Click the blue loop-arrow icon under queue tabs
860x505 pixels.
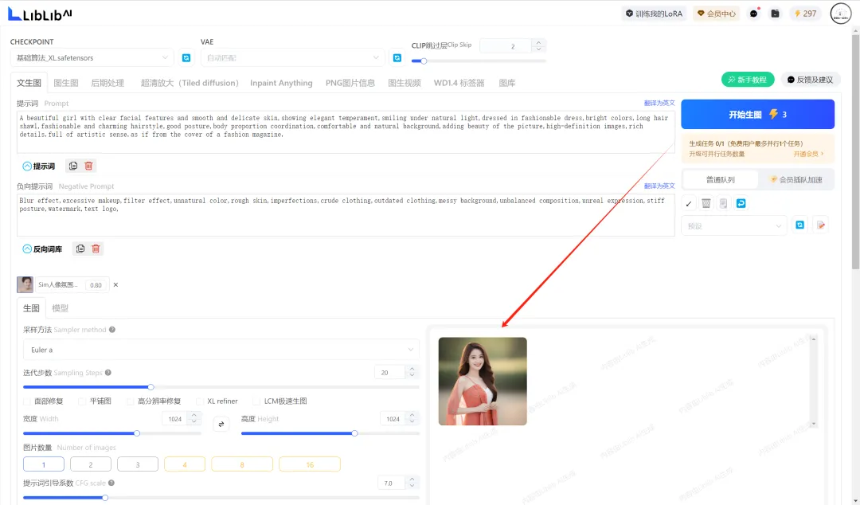pos(741,204)
